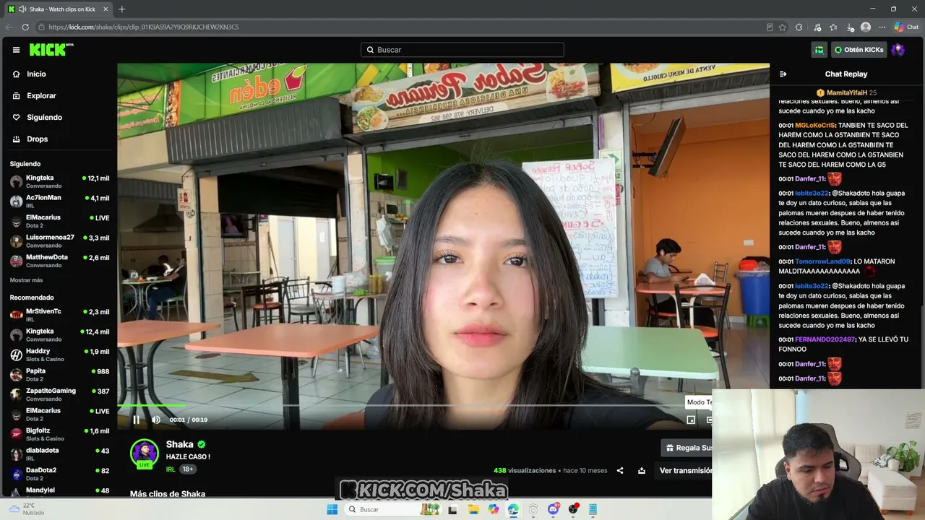
Task: Share this clip via share icon
Action: tap(620, 471)
